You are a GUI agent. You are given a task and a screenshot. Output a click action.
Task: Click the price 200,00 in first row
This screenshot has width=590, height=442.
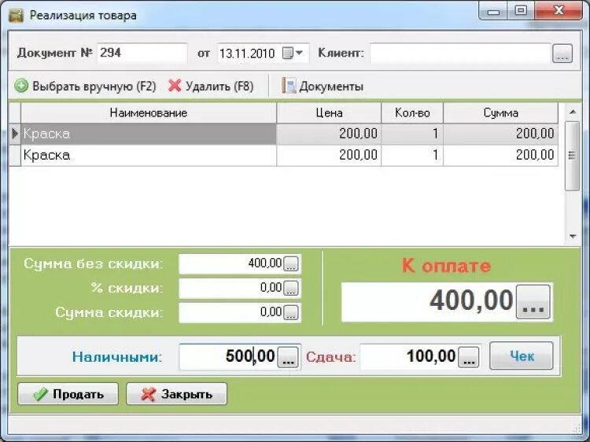click(329, 134)
